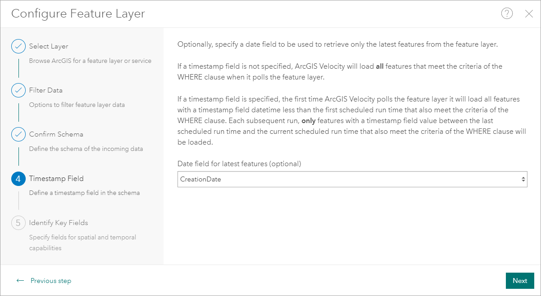Viewport: 541px width, 296px height.
Task: Select the Timestamp Field step label
Action: click(x=56, y=178)
